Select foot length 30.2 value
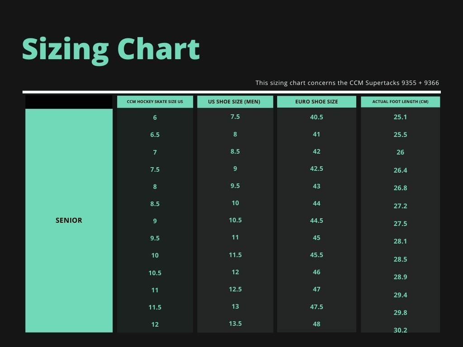 [401, 330]
